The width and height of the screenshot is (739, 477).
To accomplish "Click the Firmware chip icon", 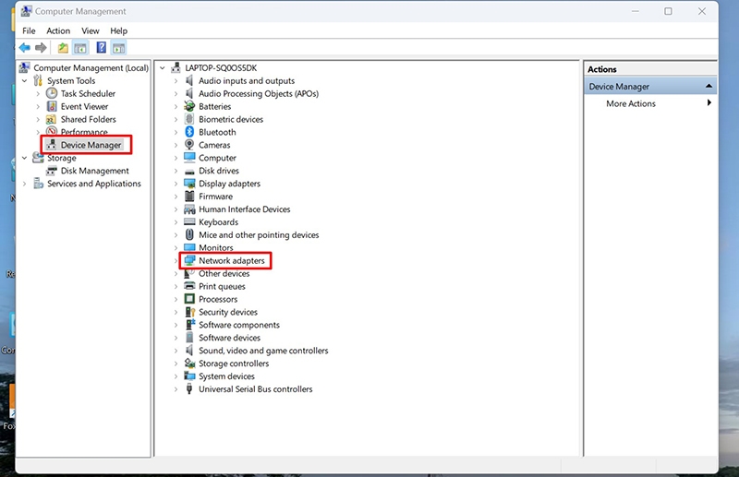I will 189,196.
